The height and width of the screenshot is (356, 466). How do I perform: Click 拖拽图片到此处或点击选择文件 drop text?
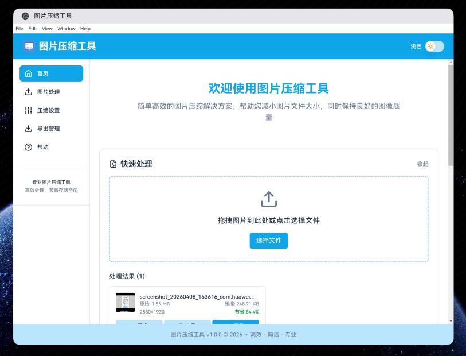tap(269, 220)
